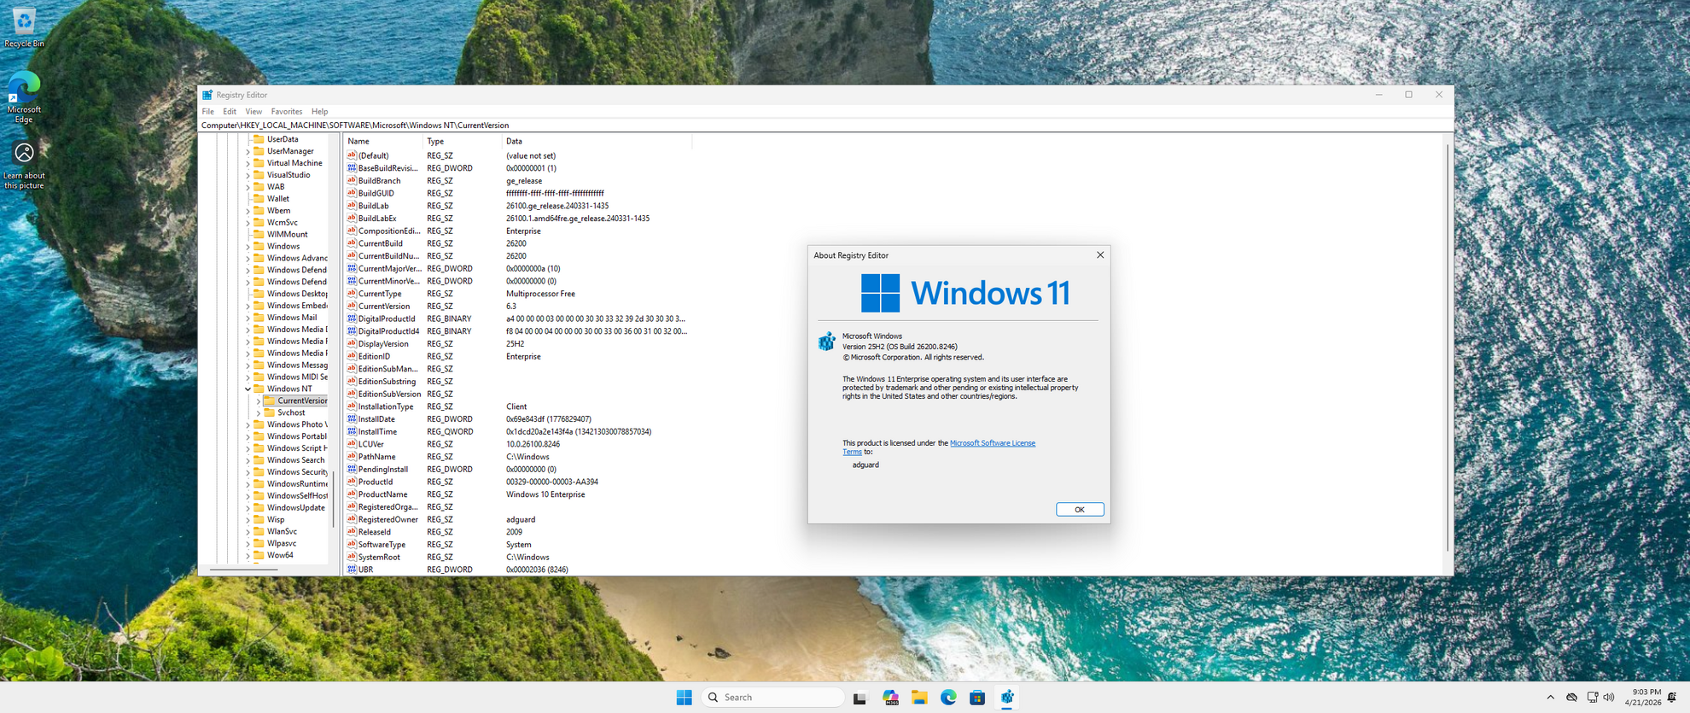The image size is (1690, 713).
Task: Expand the Windows Search registry key
Action: pos(248,460)
